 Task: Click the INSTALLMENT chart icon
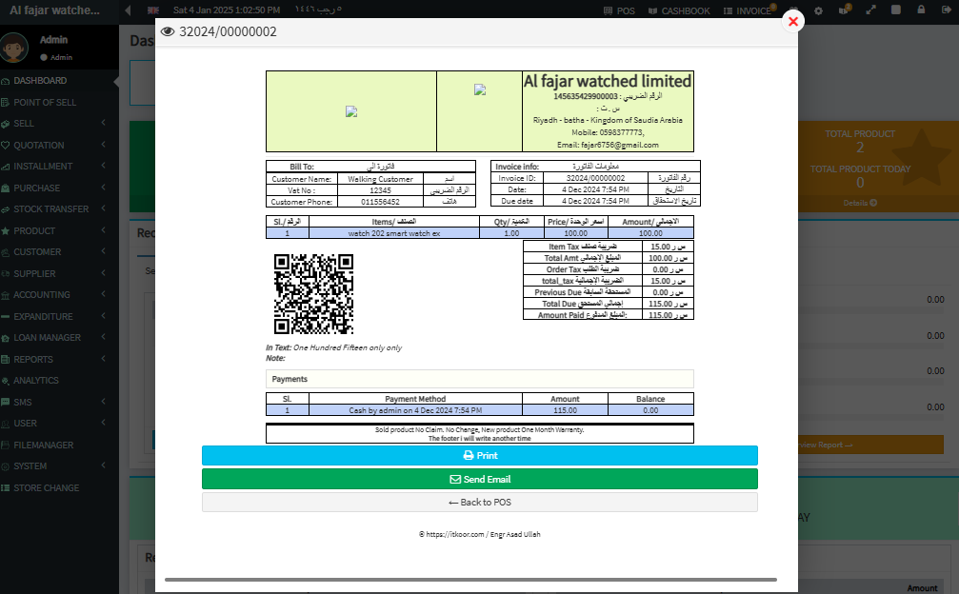coord(6,167)
